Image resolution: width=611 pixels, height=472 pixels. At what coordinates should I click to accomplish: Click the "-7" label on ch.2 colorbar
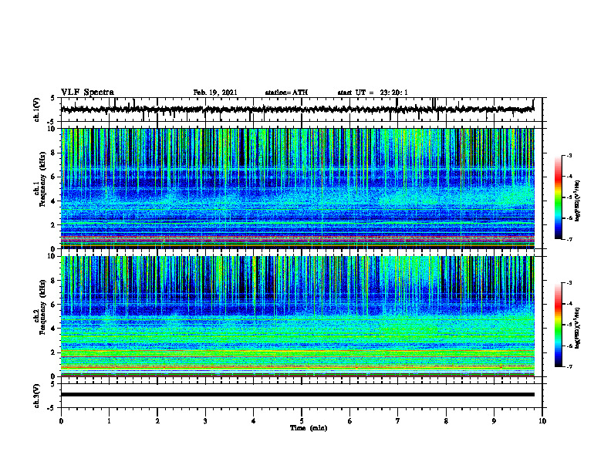569,366
